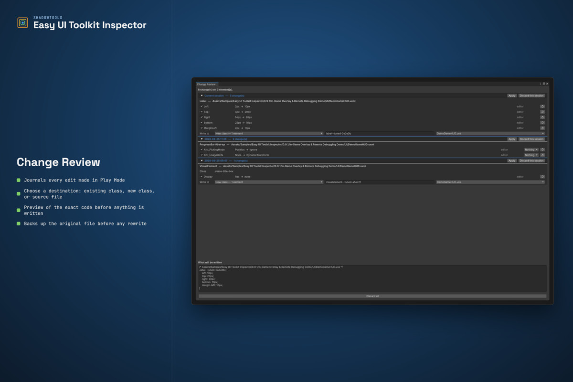Discard the 11:28 session
Viewport: 573px width, 382px height.
click(531, 139)
